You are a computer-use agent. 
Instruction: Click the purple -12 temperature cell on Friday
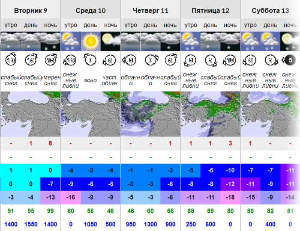pyautogui.click(x=230, y=184)
